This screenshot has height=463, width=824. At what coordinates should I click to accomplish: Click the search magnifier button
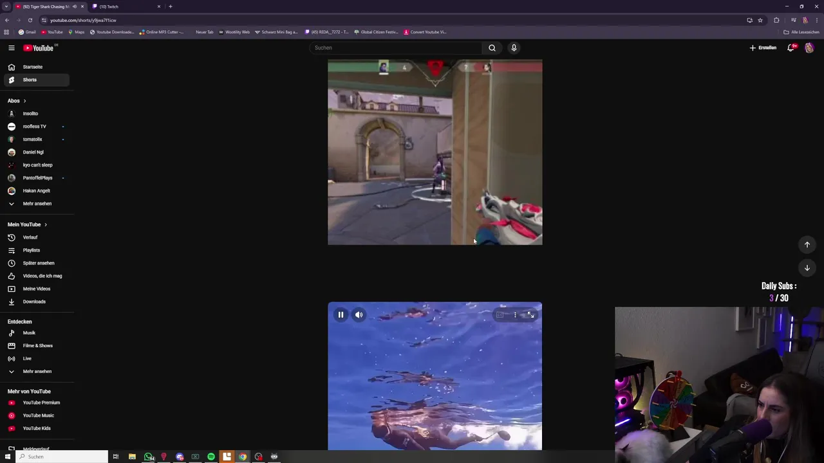click(x=492, y=48)
